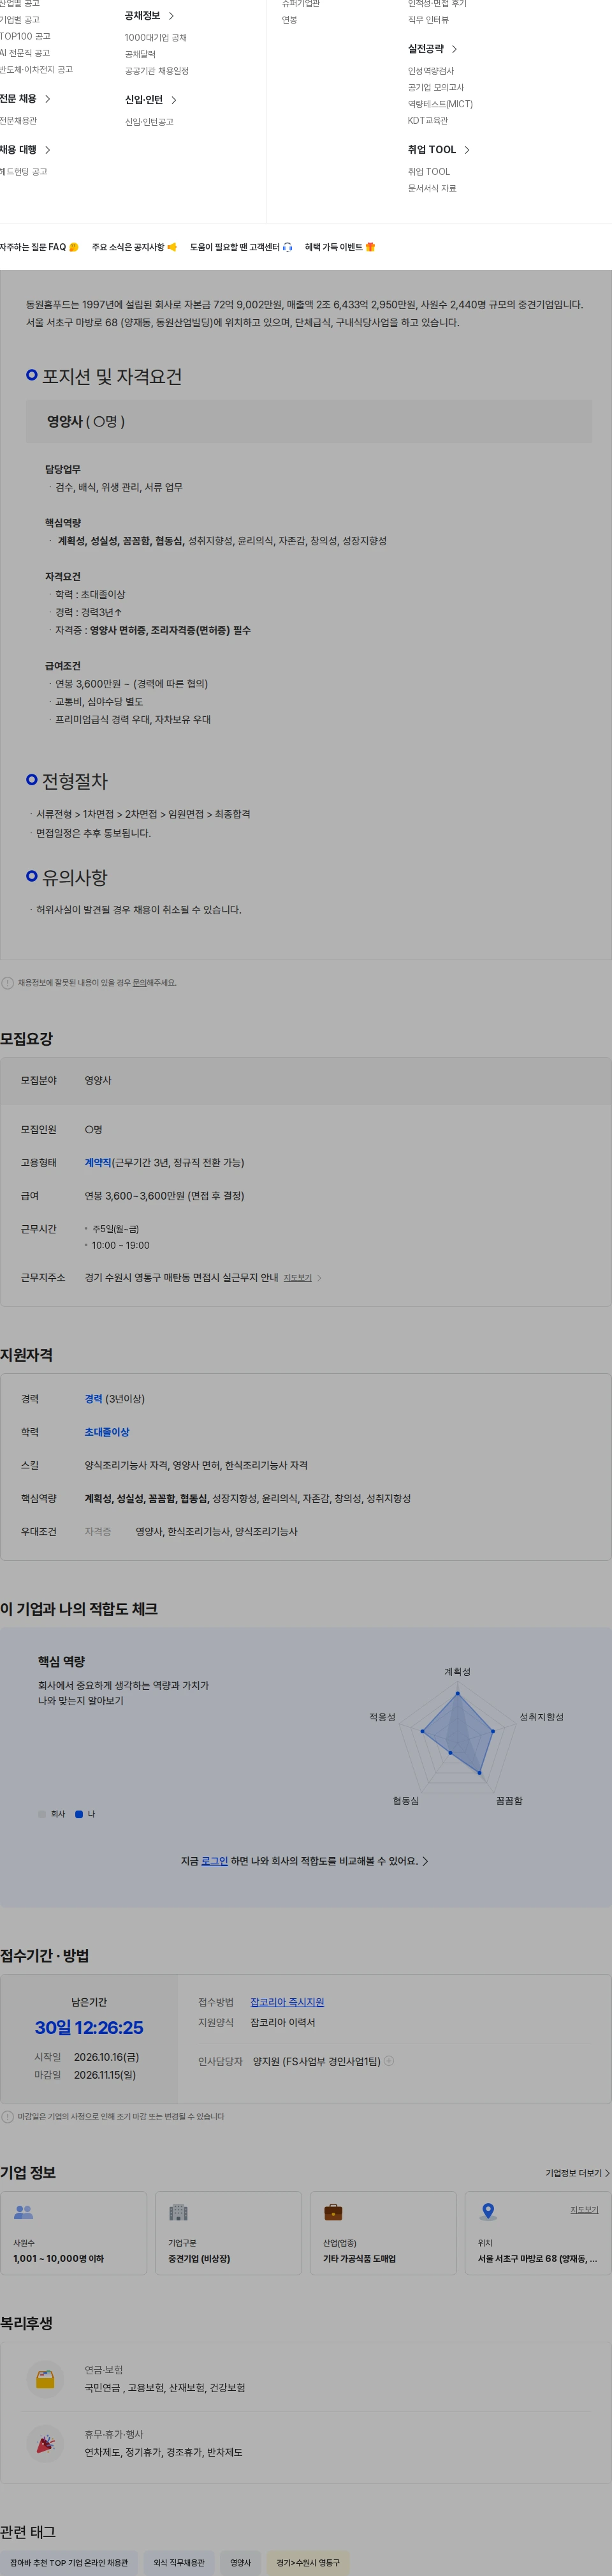Click the 회사 legend color swatch

[x=42, y=1814]
